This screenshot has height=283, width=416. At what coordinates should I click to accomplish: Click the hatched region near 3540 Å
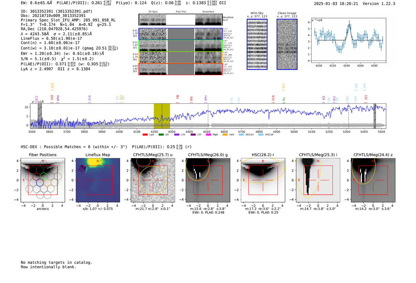[x=40, y=116]
